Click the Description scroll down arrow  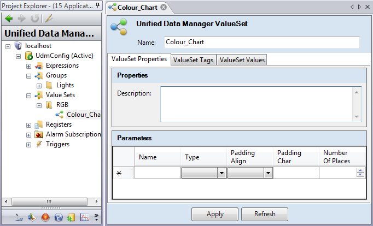coord(357,116)
